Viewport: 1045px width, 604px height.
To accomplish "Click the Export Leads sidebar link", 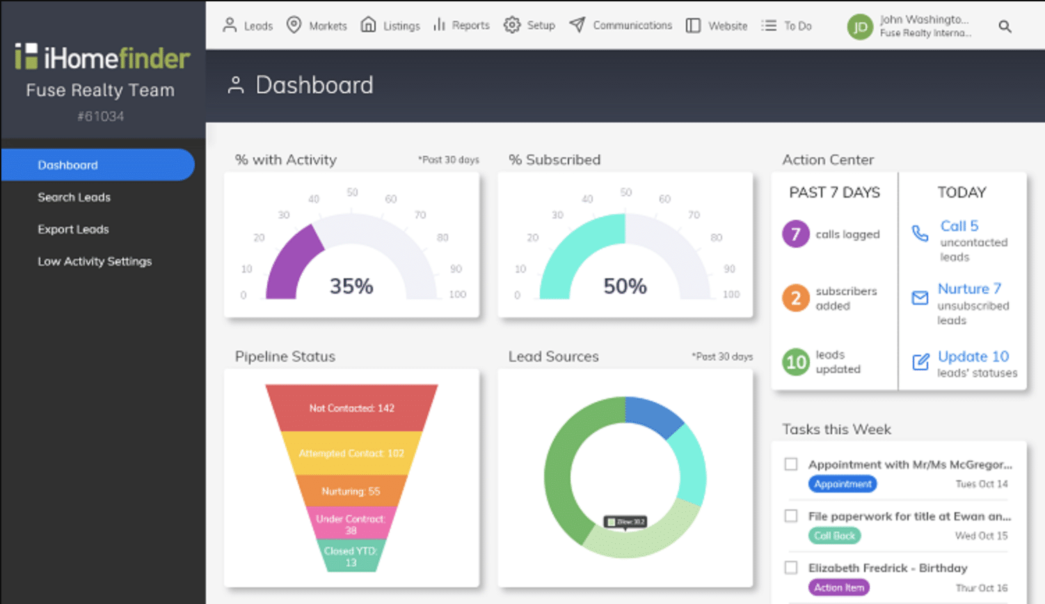I will tap(73, 229).
